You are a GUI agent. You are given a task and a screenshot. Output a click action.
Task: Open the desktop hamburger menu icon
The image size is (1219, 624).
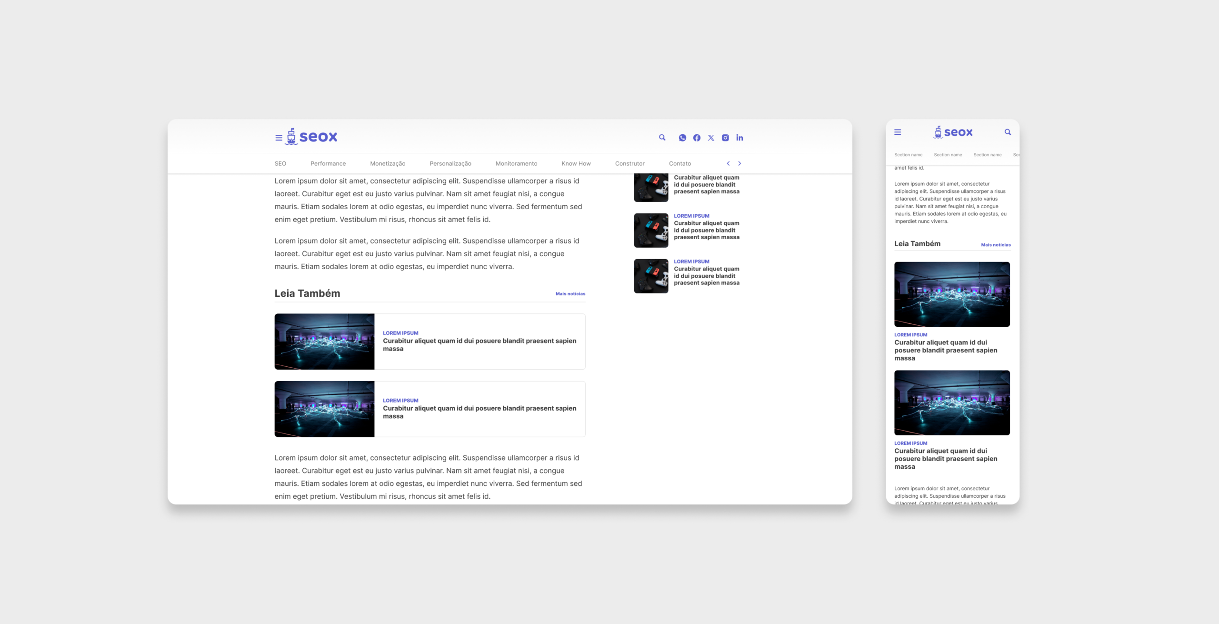279,138
